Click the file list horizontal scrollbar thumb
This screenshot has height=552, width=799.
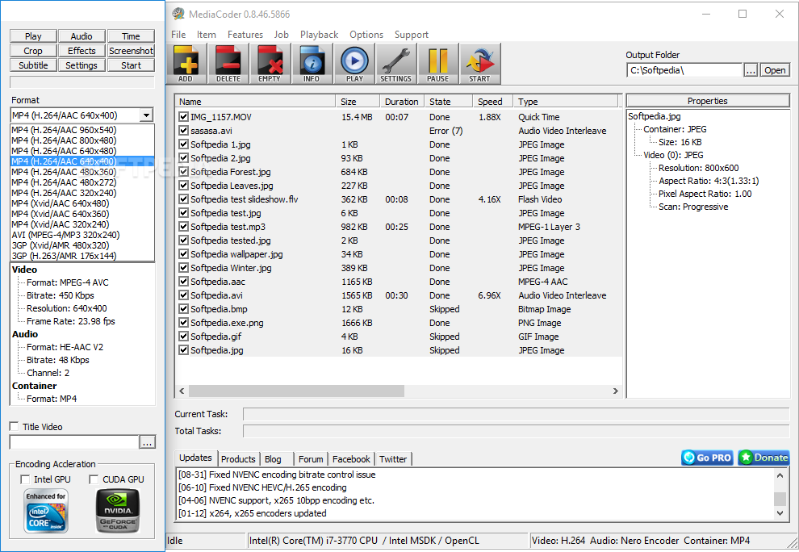(x=296, y=391)
